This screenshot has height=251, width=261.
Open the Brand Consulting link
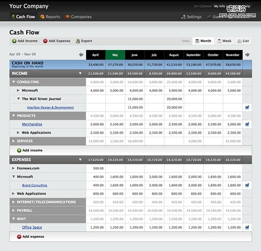pyautogui.click(x=34, y=185)
